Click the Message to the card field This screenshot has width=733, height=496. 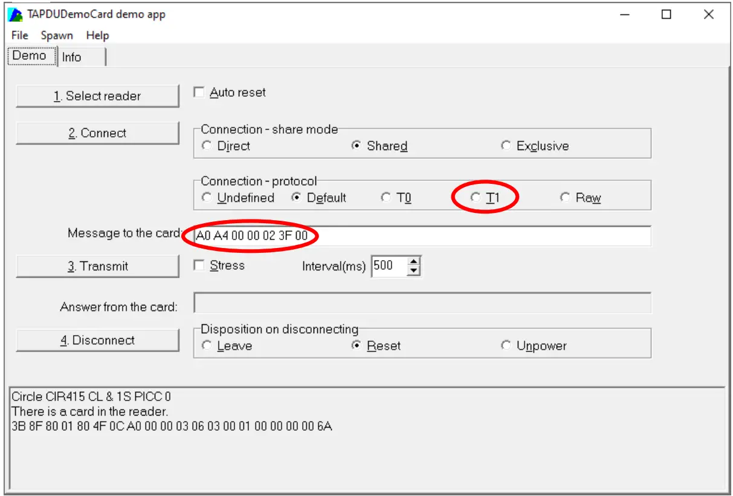pyautogui.click(x=422, y=236)
